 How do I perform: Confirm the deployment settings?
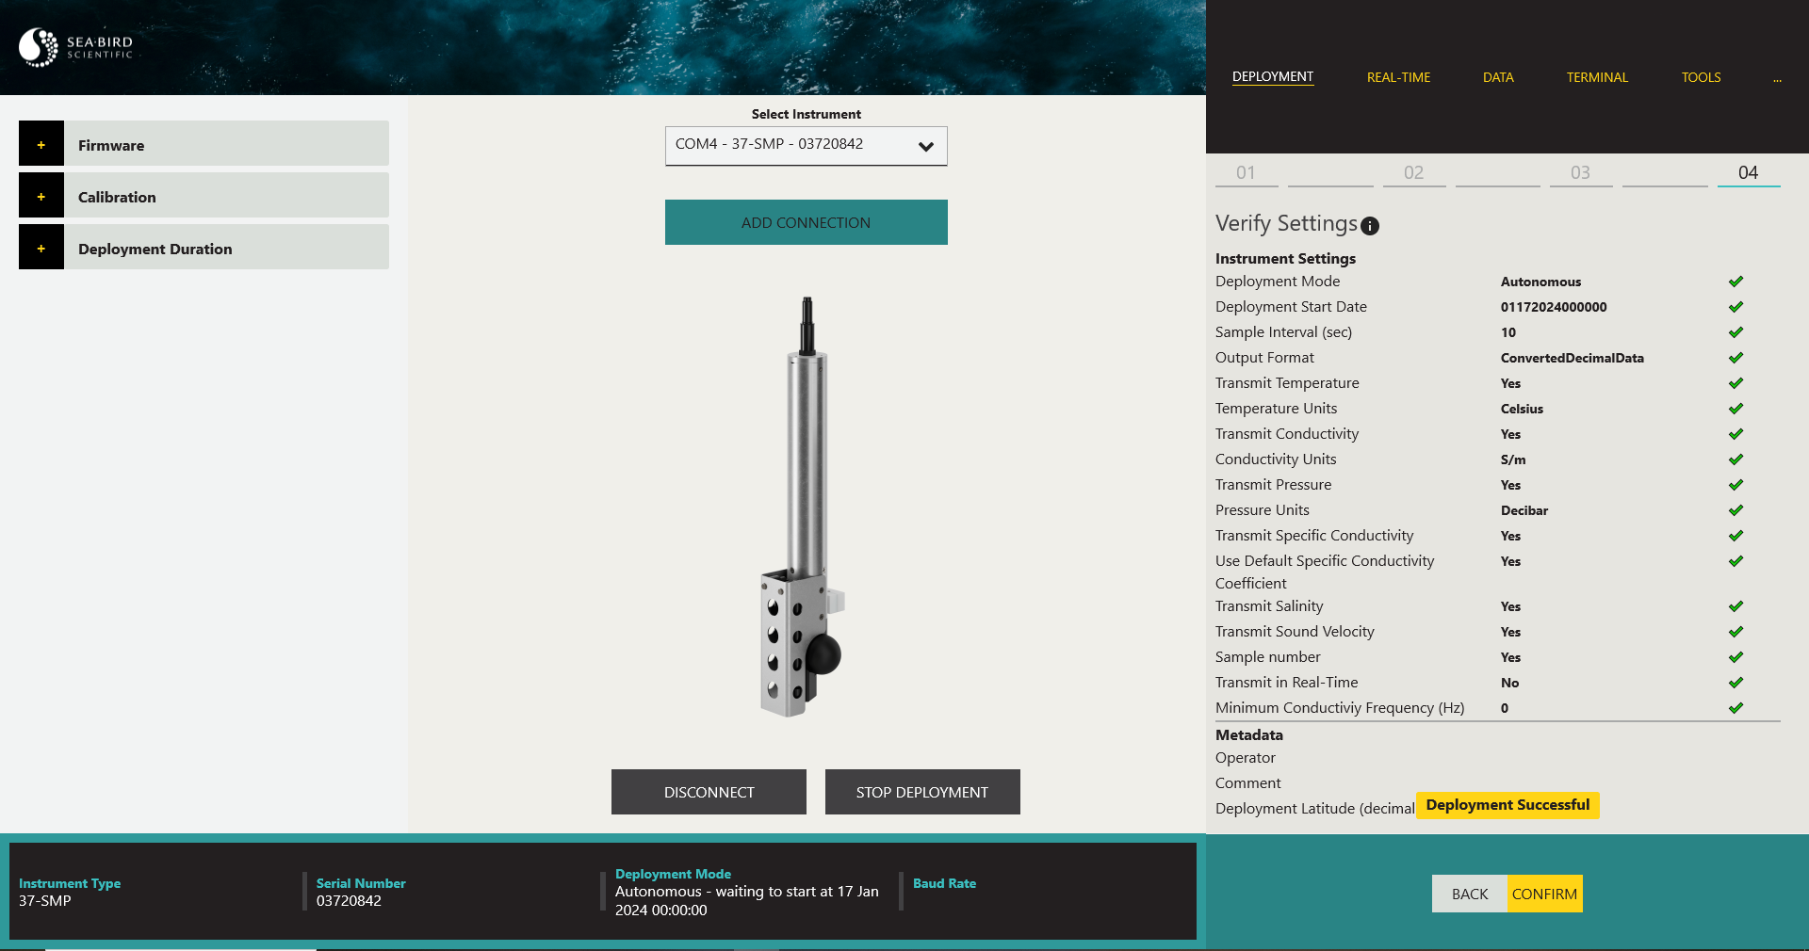coord(1544,894)
